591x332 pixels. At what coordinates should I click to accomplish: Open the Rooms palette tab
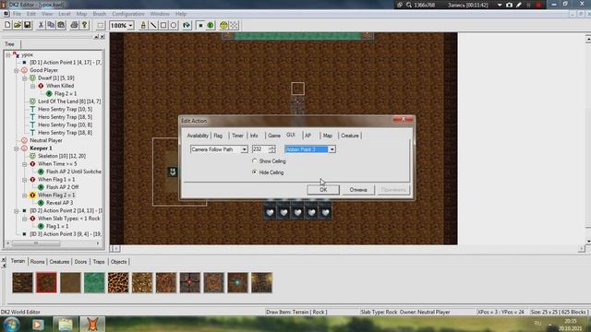click(37, 262)
